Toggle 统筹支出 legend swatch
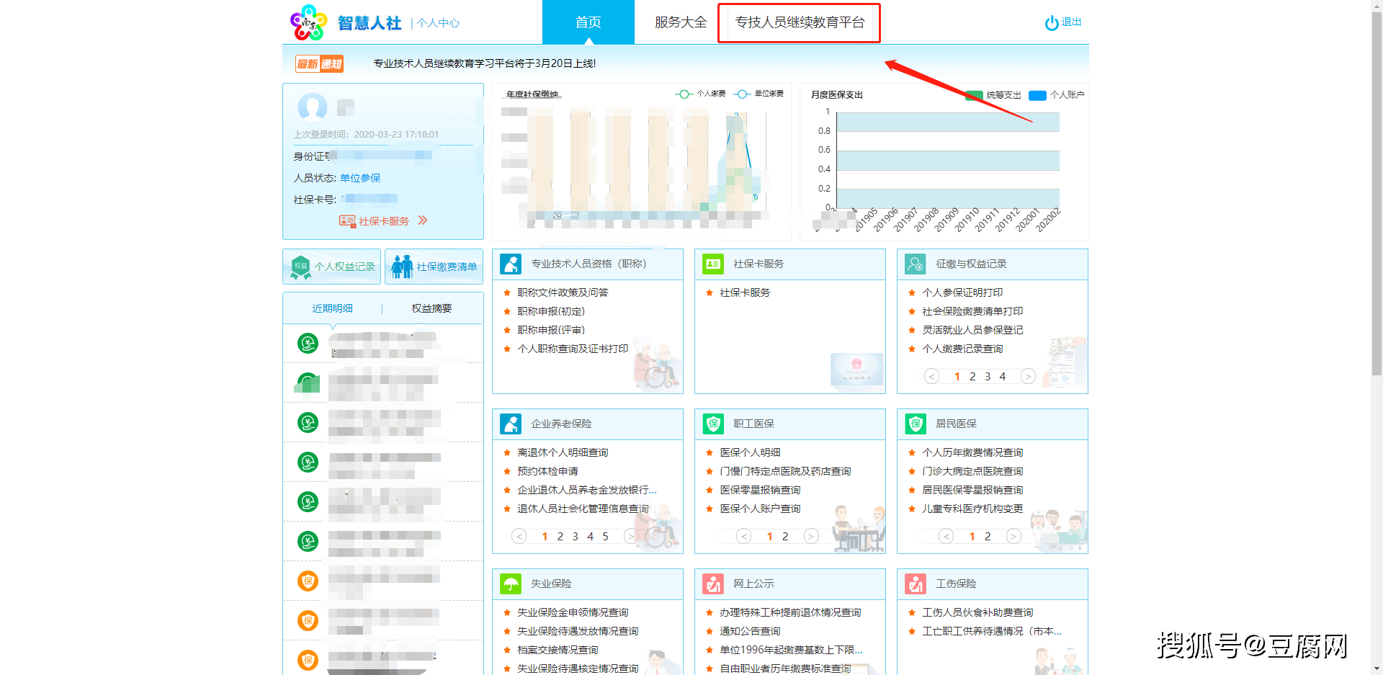Viewport: 1383px width, 675px height. pyautogui.click(x=974, y=95)
